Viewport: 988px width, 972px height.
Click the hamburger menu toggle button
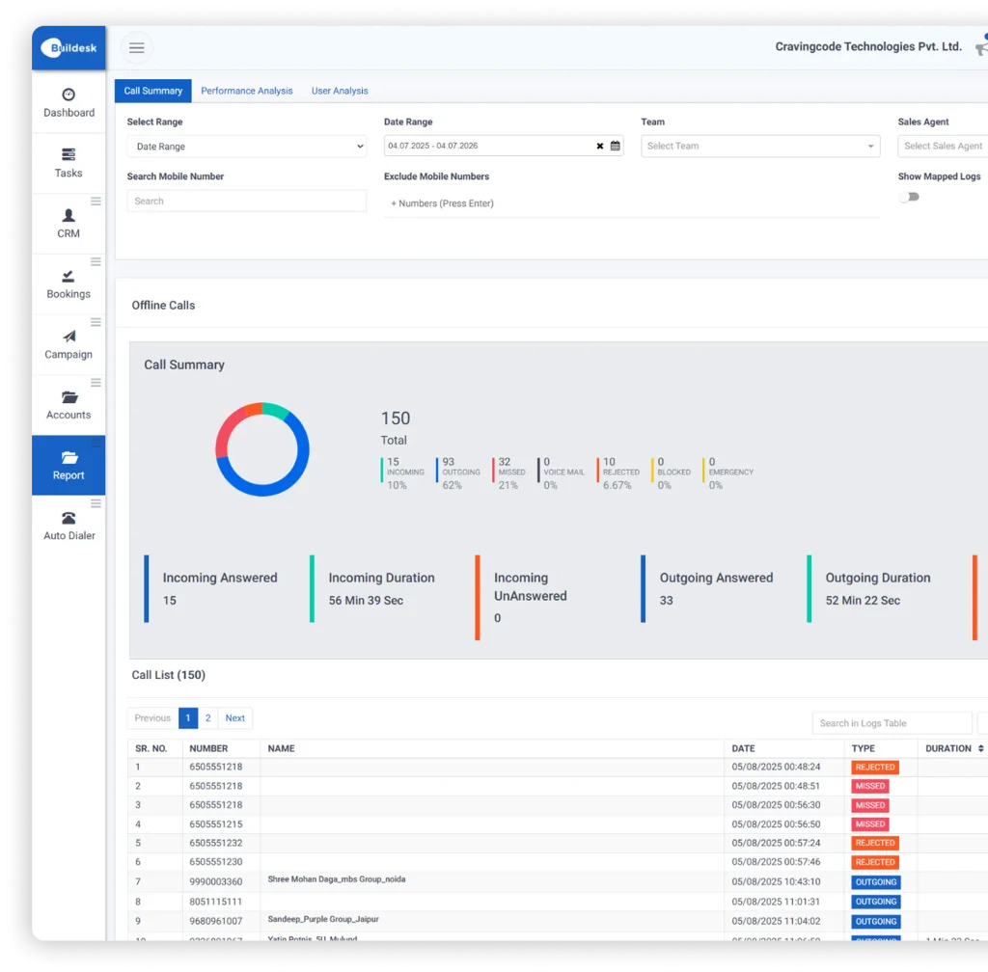pyautogui.click(x=136, y=47)
